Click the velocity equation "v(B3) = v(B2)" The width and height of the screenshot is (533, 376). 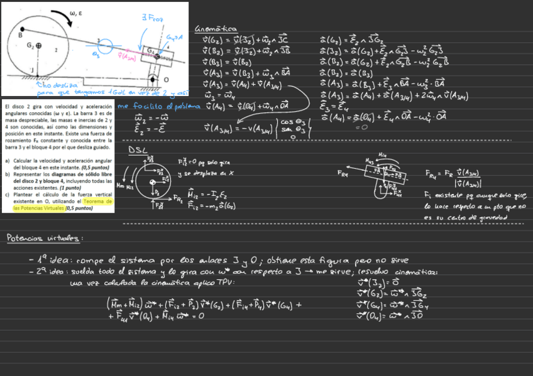tap(227, 62)
